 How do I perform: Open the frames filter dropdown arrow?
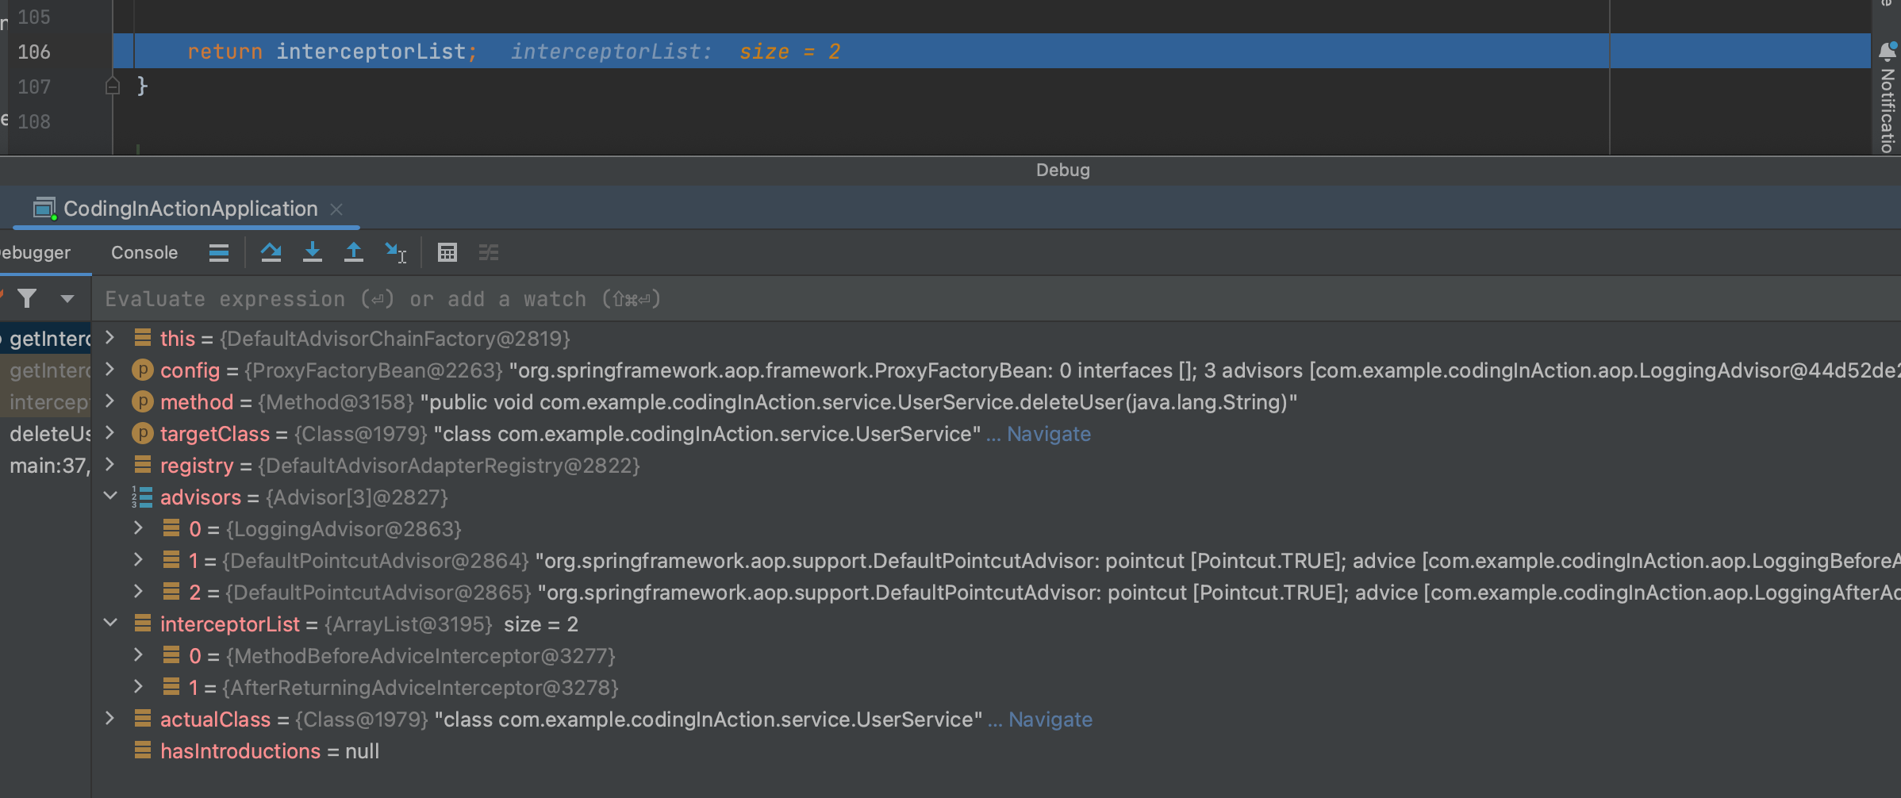point(67,299)
